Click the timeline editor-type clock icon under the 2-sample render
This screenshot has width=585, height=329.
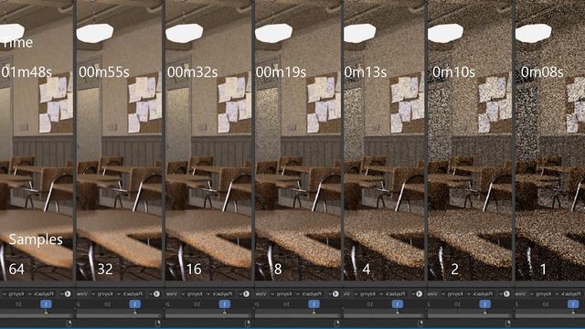[506, 294]
